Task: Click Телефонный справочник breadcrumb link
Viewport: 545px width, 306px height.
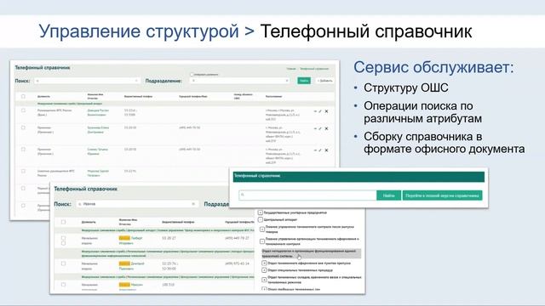Action: [314, 69]
